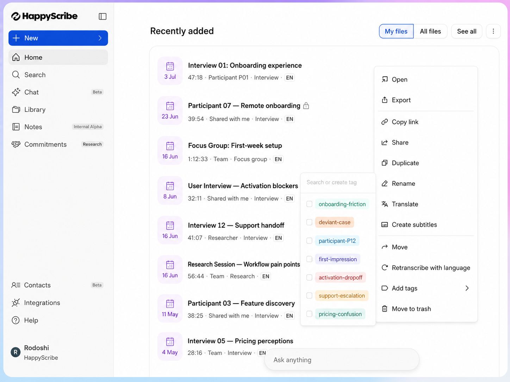This screenshot has width=510, height=382.
Task: Check the deviant-case tag checkbox
Action: click(309, 222)
